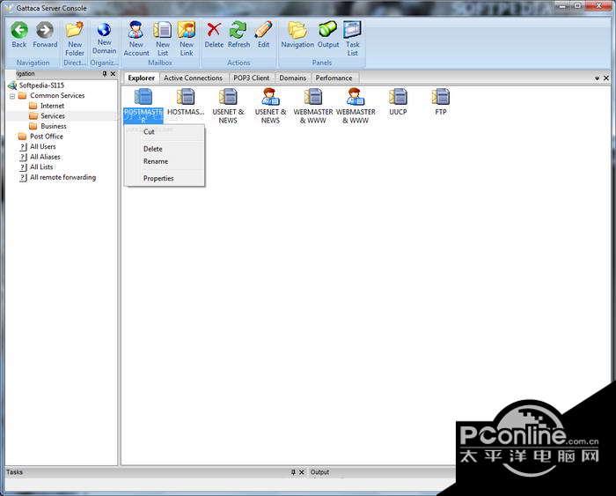Click the Tasks panel header
Image resolution: width=616 pixels, height=496 pixels.
[x=15, y=472]
